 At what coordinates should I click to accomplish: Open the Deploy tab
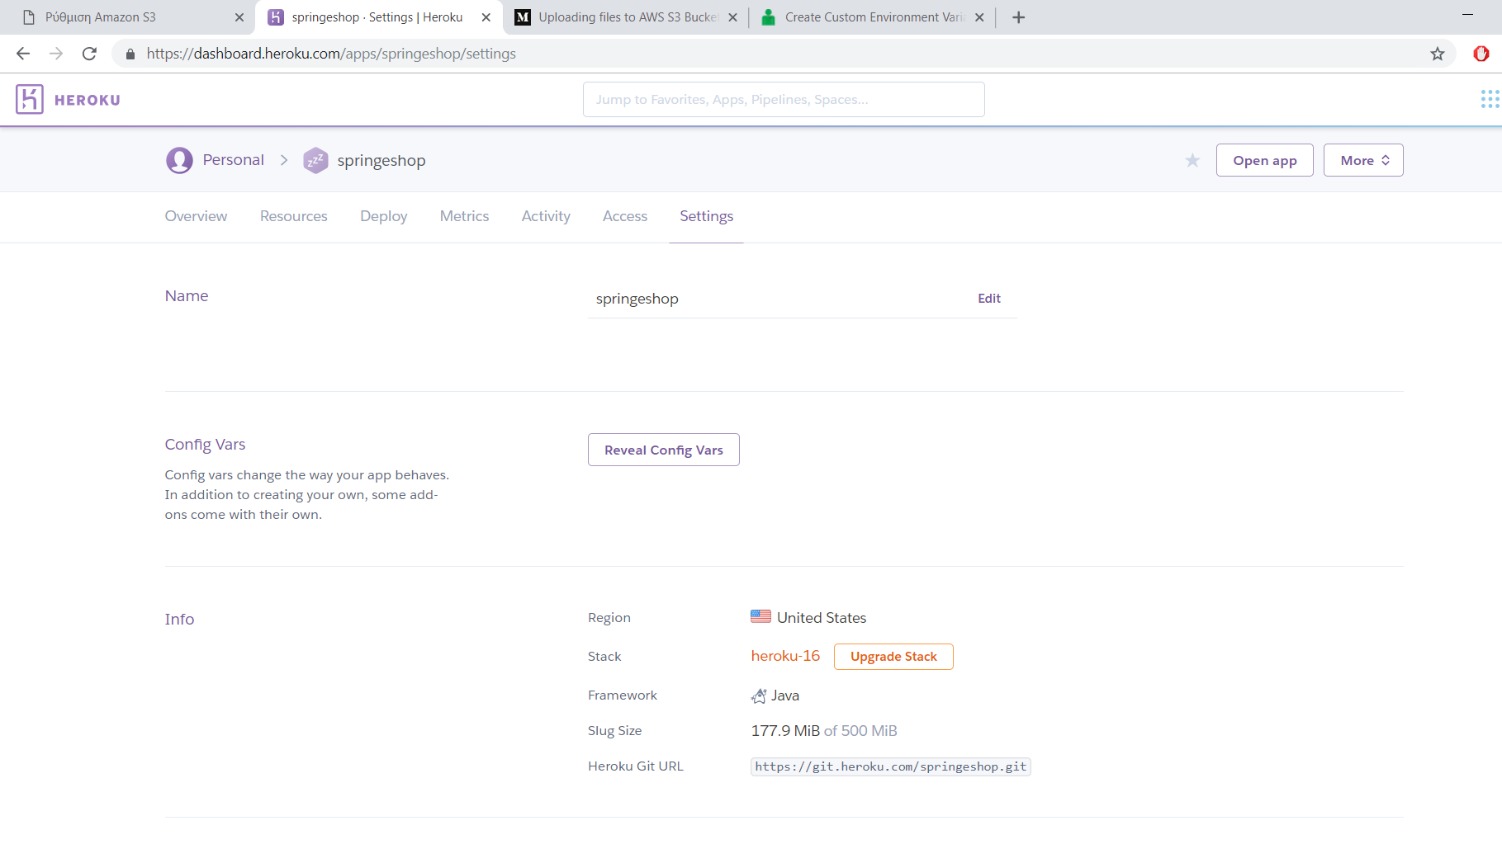(x=384, y=216)
